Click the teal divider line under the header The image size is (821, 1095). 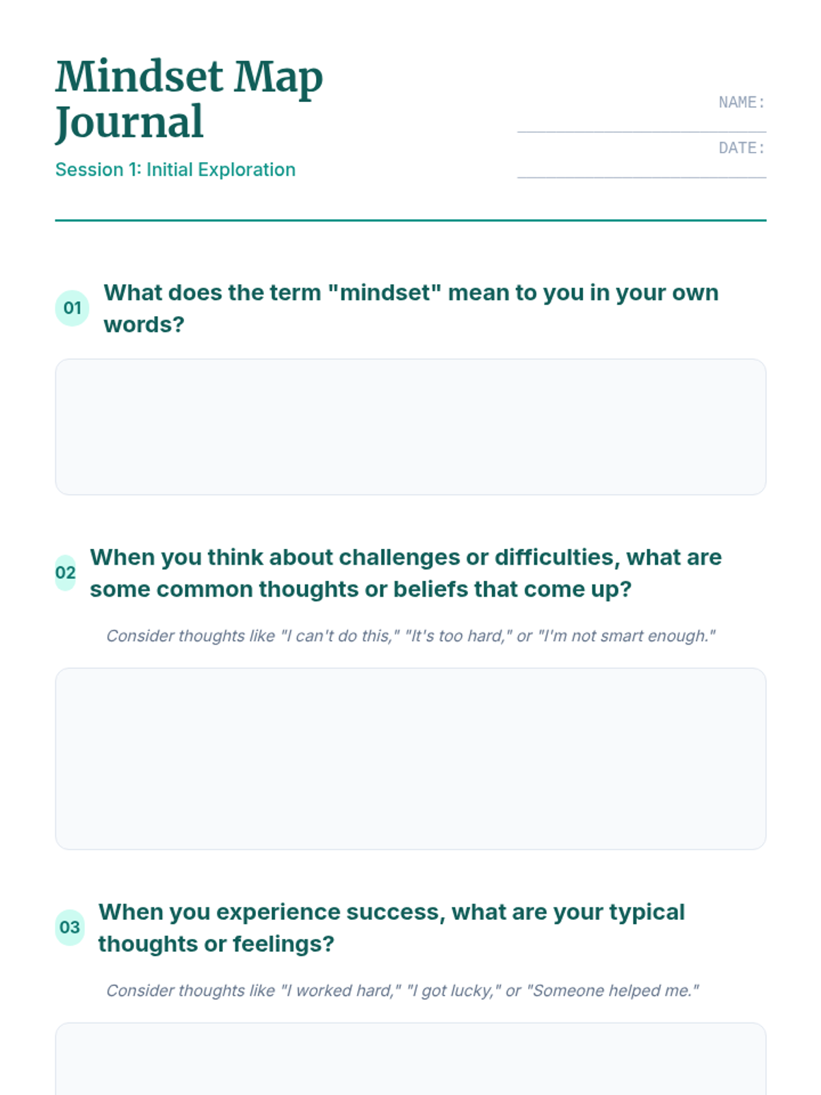pyautogui.click(x=410, y=220)
